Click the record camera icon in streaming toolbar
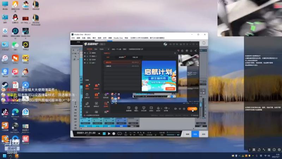 tap(176, 109)
